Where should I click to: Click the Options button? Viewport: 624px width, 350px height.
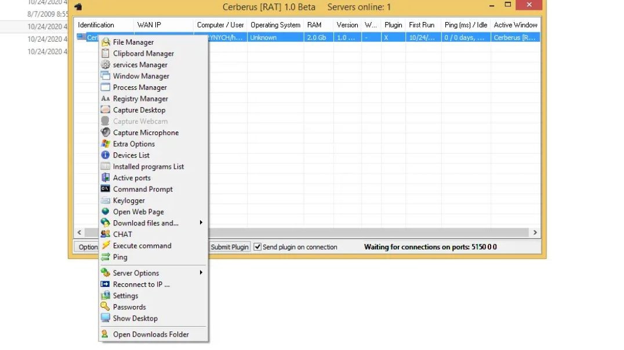pyautogui.click(x=87, y=246)
